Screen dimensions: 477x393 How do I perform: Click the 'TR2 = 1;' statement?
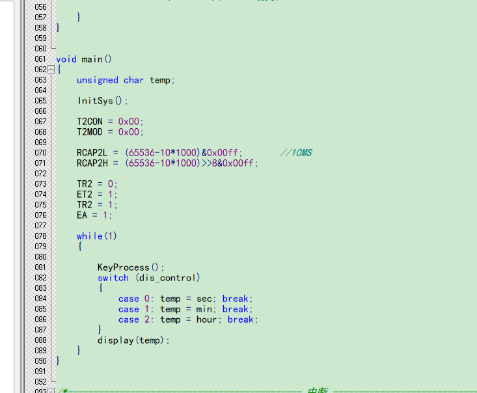(97, 205)
